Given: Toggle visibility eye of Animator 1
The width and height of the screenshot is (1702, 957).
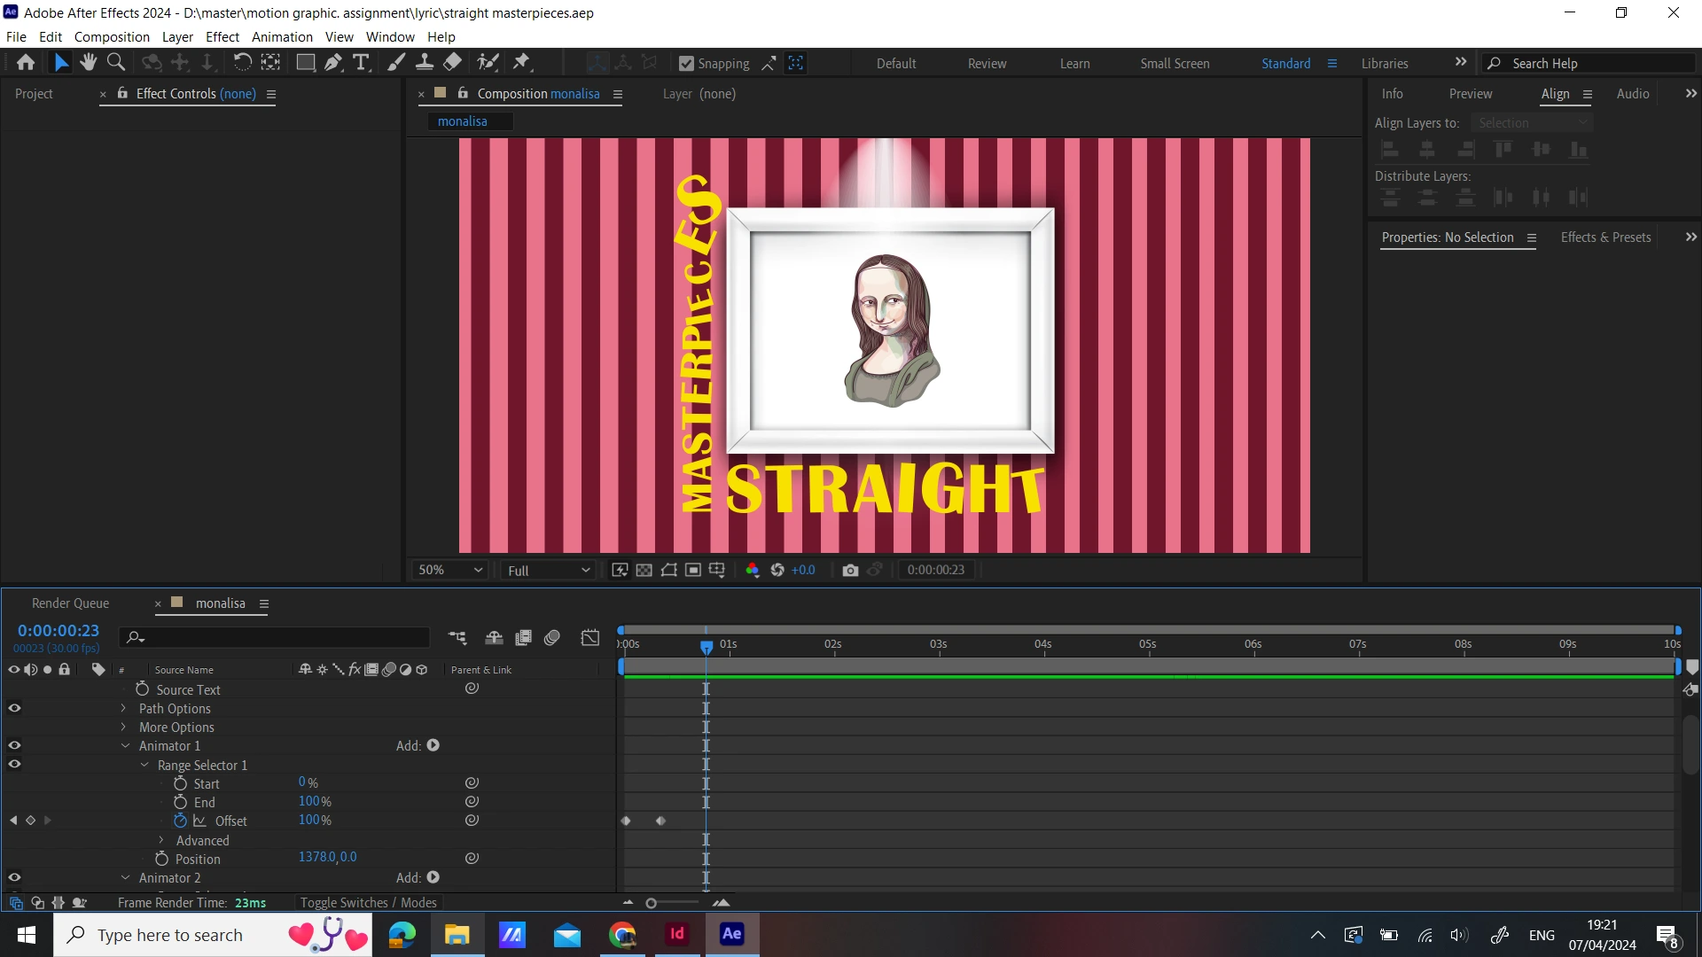Looking at the screenshot, I should click(x=14, y=746).
